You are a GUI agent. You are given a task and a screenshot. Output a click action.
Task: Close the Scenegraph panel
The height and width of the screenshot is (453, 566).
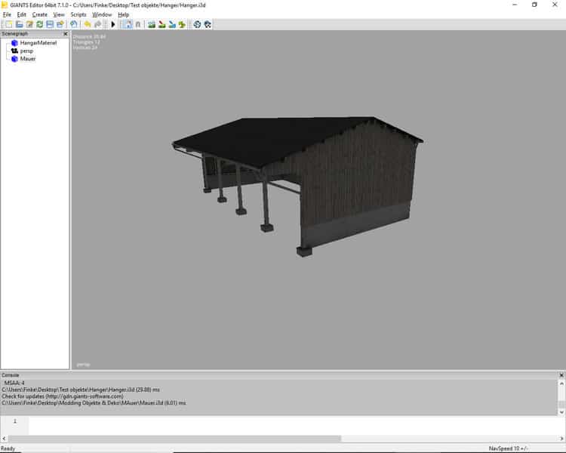tap(66, 34)
